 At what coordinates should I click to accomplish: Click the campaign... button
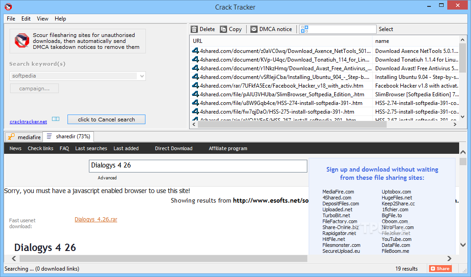[34, 89]
